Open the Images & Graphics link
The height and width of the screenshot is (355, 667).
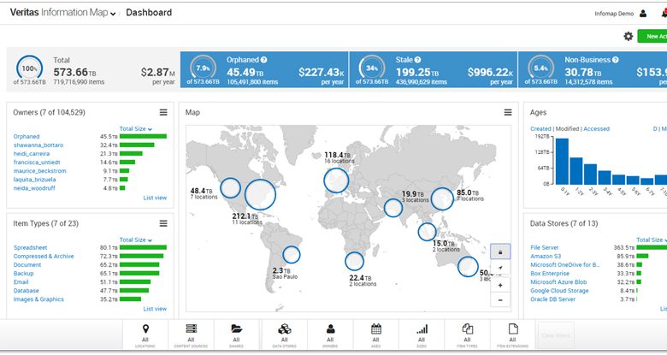coord(38,299)
